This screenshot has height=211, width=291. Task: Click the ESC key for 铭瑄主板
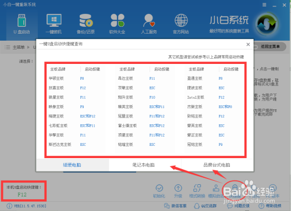coord(152,145)
